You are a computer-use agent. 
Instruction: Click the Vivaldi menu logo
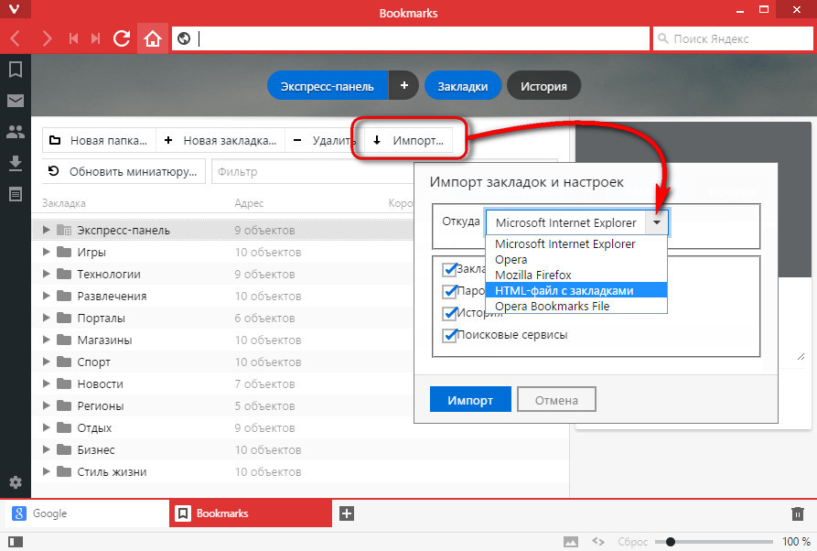click(15, 9)
